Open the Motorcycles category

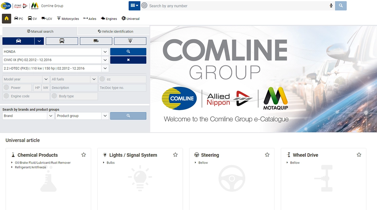tap(68, 19)
